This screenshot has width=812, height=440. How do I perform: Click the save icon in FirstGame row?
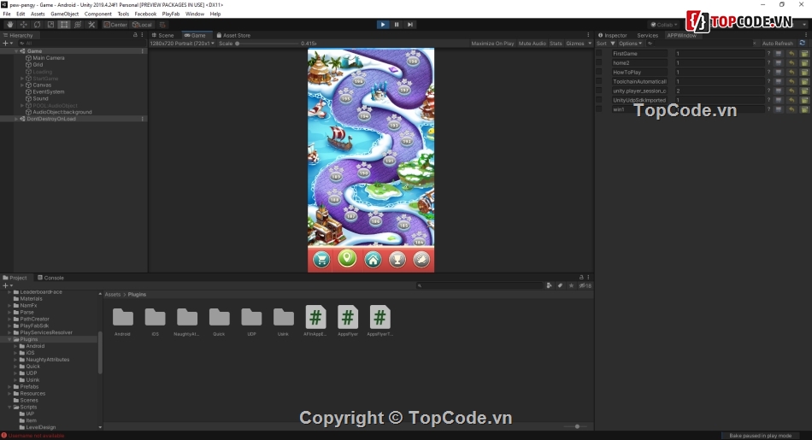point(779,53)
